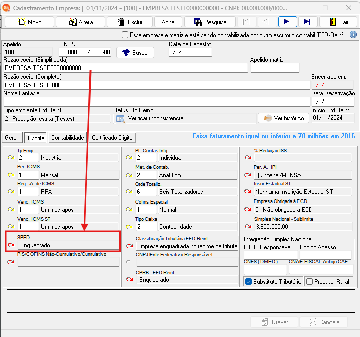Click the Apelido matriz field
This screenshot has width=360, height=337.
275,68
